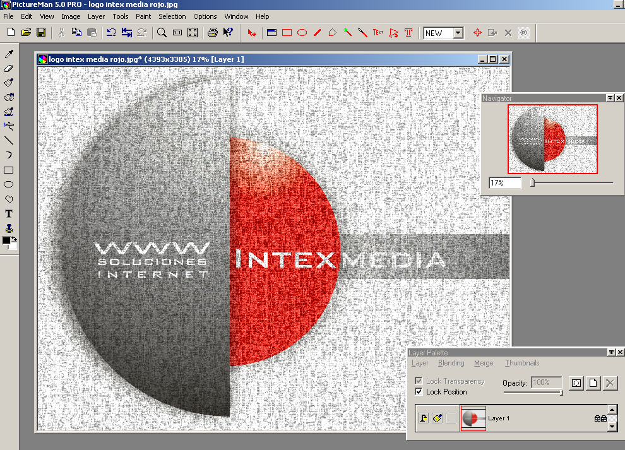
Task: Undo the last action
Action: (x=112, y=32)
